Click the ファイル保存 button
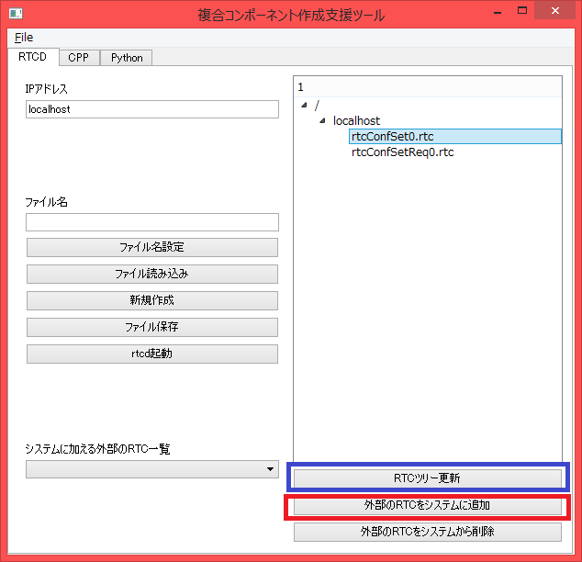The image size is (582, 562). click(152, 327)
